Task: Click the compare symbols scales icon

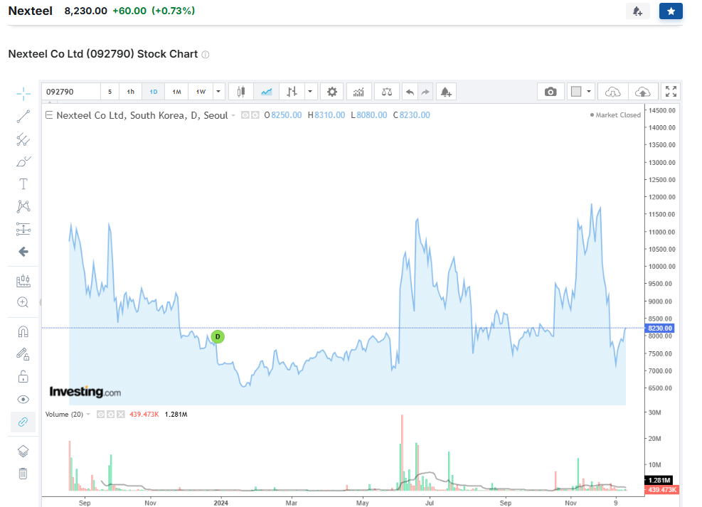Action: click(x=387, y=92)
